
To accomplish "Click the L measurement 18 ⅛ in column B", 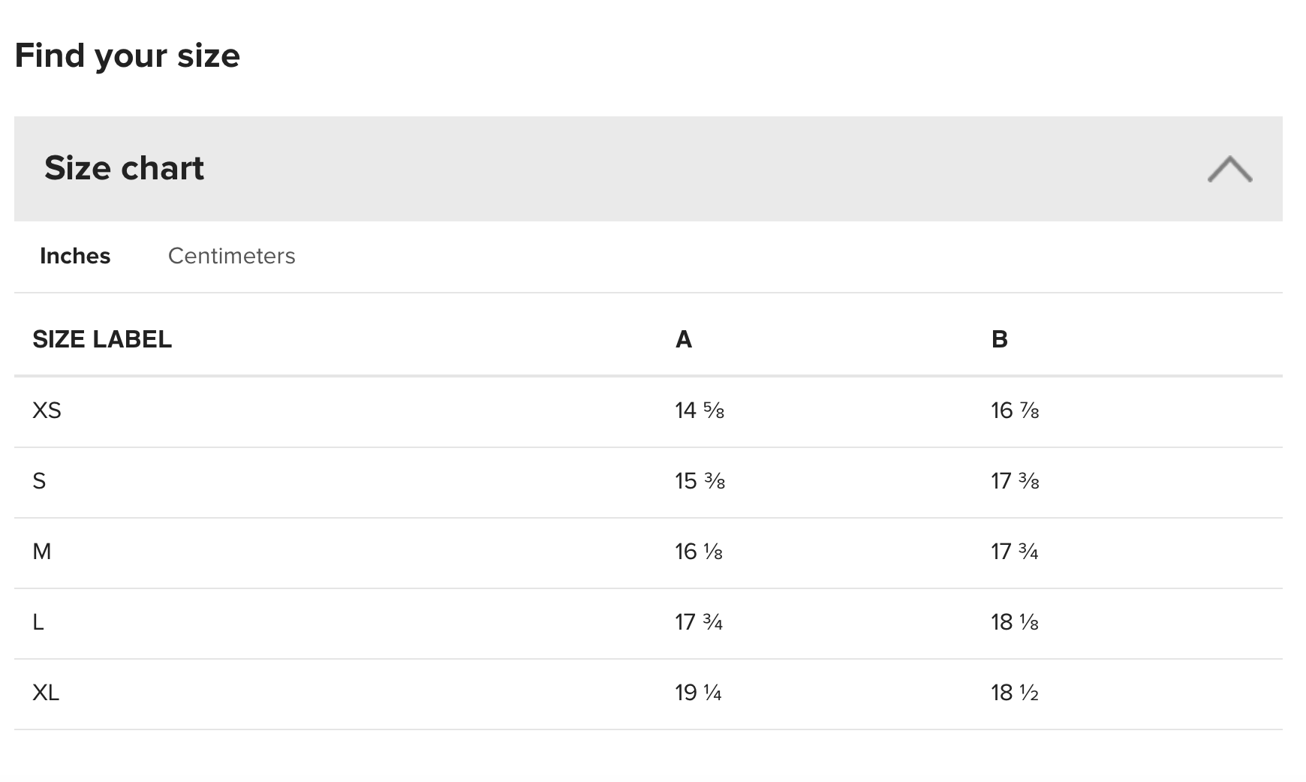I will coord(1015,622).
